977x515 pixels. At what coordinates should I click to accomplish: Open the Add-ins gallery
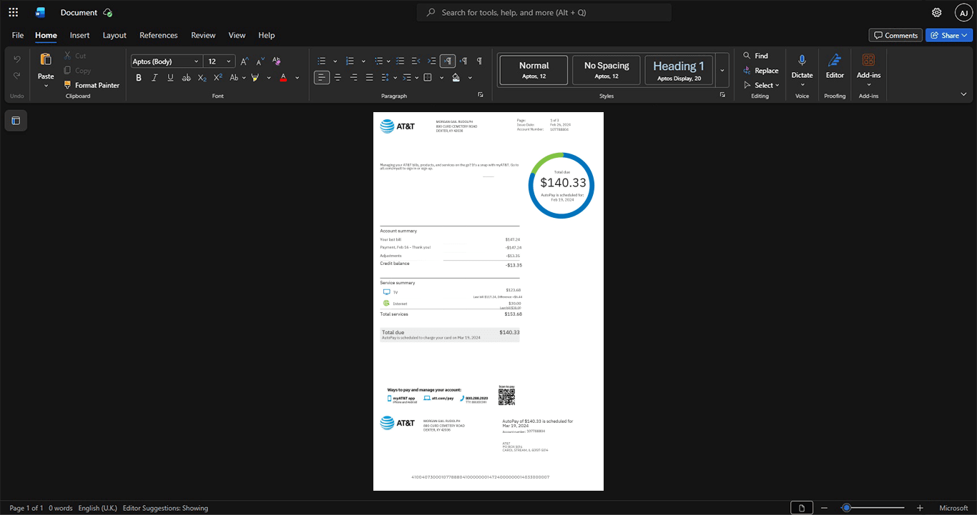868,69
